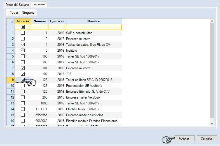The image size is (220, 146).
Task: Toggle the Acceder filter row checkbox
Action: pos(23,27)
